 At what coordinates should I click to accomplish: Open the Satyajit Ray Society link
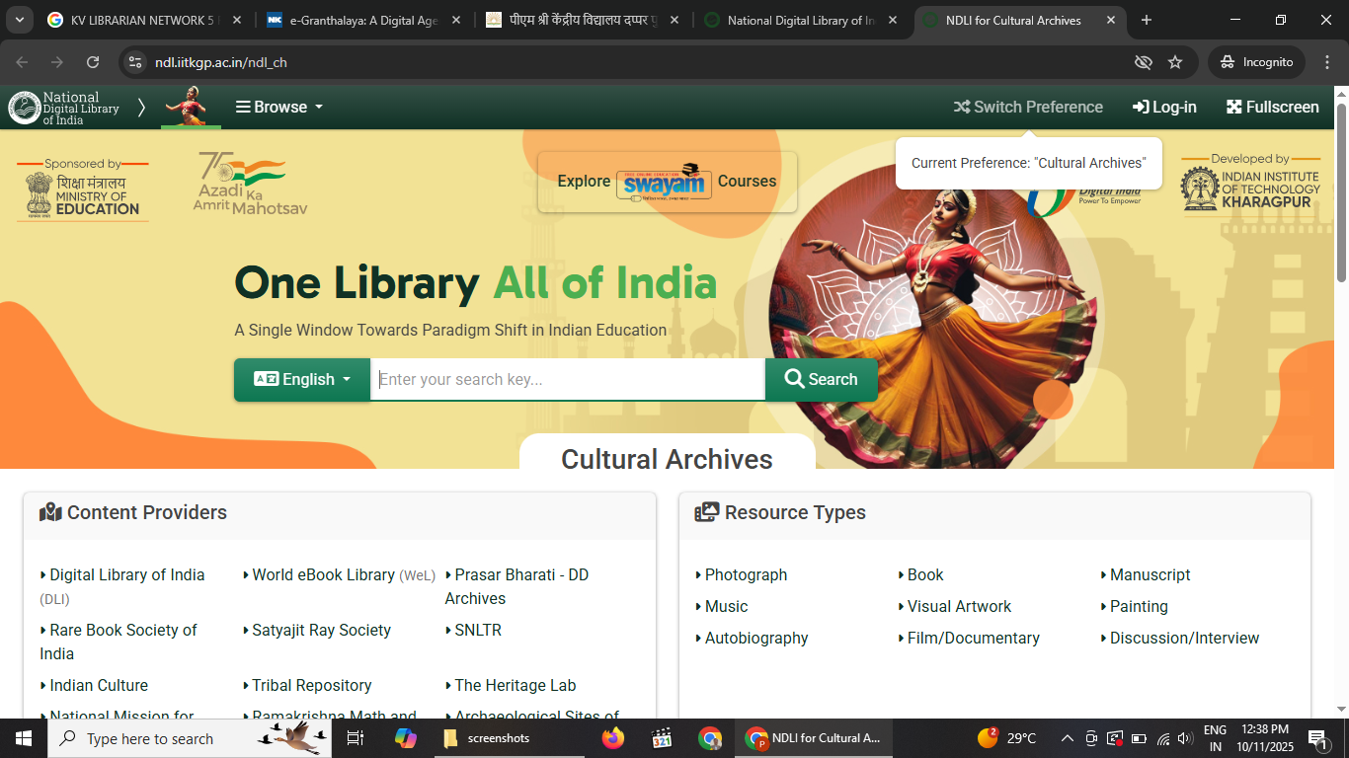tap(321, 630)
